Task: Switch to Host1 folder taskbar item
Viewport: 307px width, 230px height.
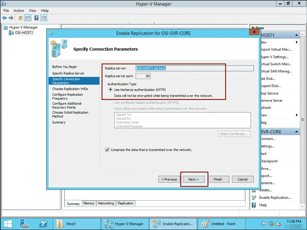Action: point(76,224)
